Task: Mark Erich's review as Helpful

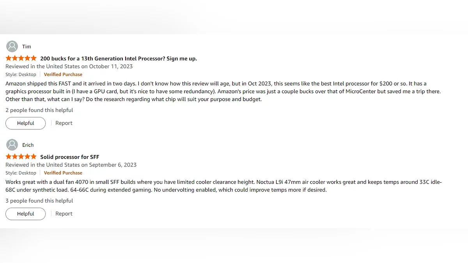Action: point(25,214)
